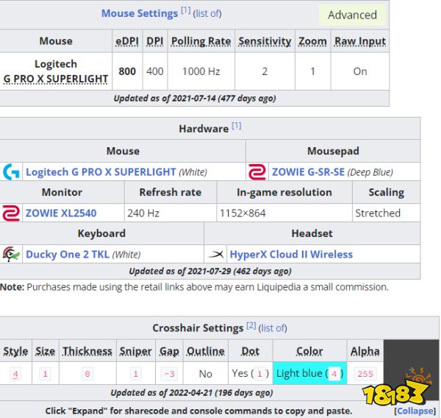Open HyperX Cloud II Wireless link
The width and height of the screenshot is (441, 418).
pyautogui.click(x=291, y=255)
